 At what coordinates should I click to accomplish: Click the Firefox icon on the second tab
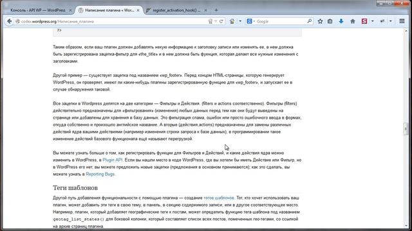81,10
